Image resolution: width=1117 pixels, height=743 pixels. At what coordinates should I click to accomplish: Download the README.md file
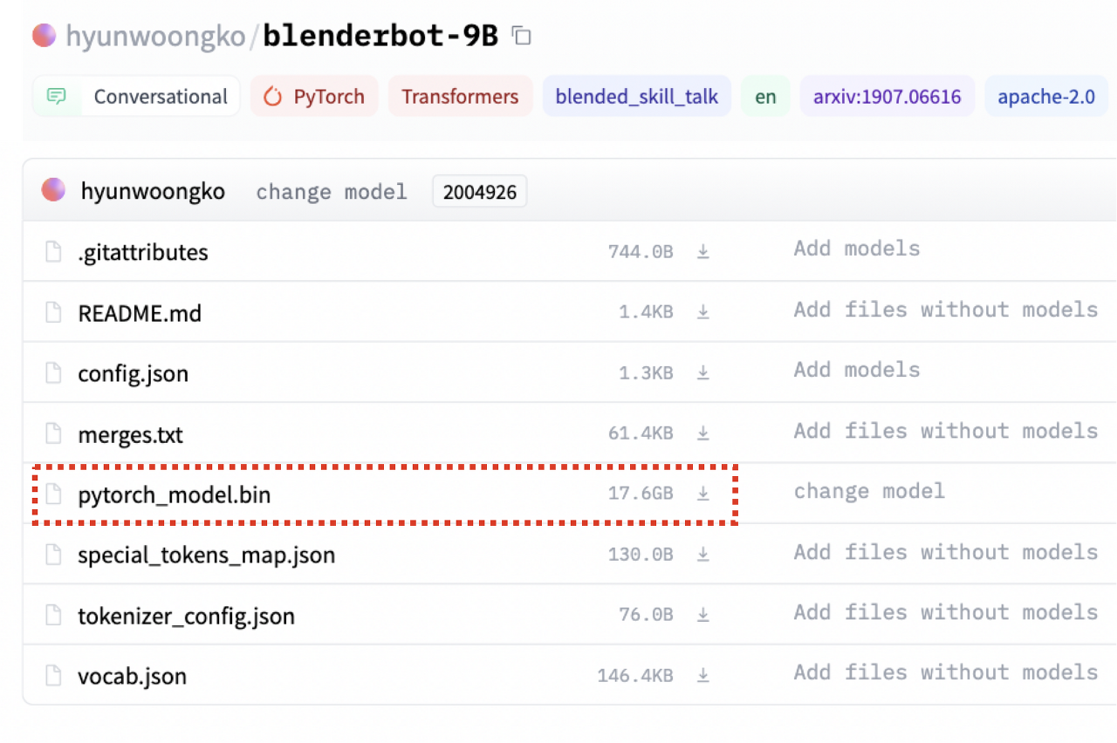point(702,312)
